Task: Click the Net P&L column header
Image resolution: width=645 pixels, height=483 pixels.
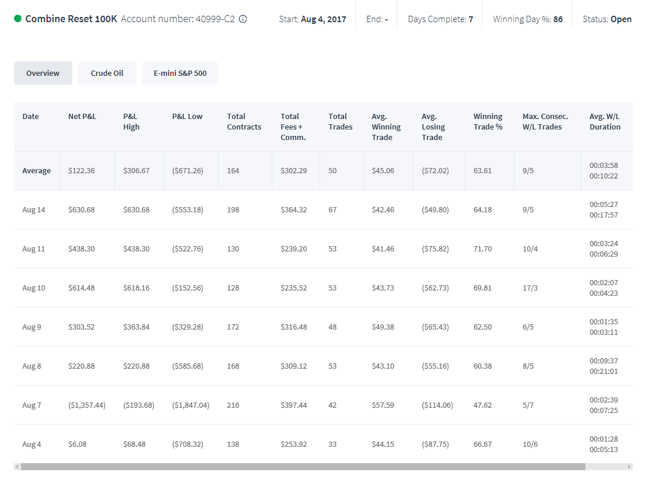Action: tap(82, 117)
